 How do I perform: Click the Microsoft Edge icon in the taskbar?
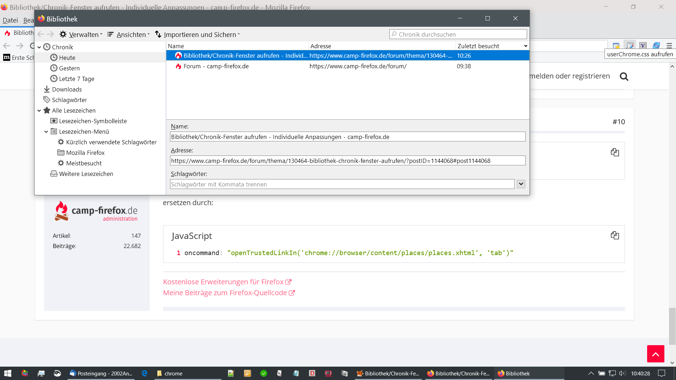[x=144, y=373]
